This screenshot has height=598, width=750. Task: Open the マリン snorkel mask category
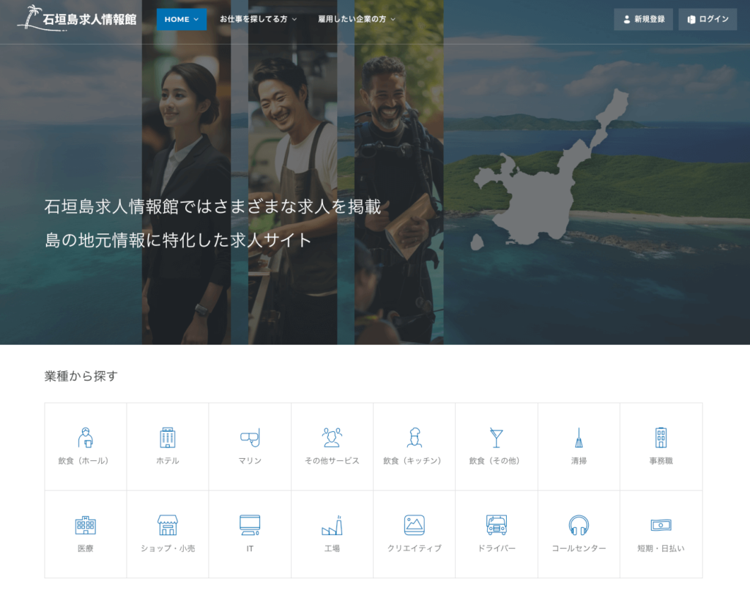click(x=250, y=438)
